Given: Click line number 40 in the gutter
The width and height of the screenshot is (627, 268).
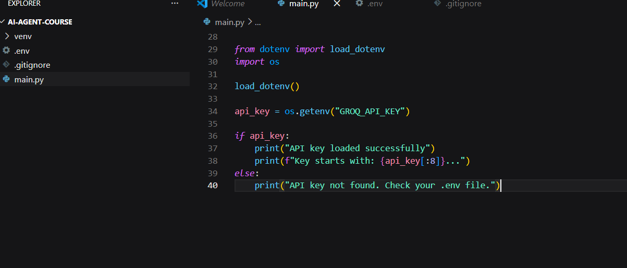Looking at the screenshot, I should [212, 186].
